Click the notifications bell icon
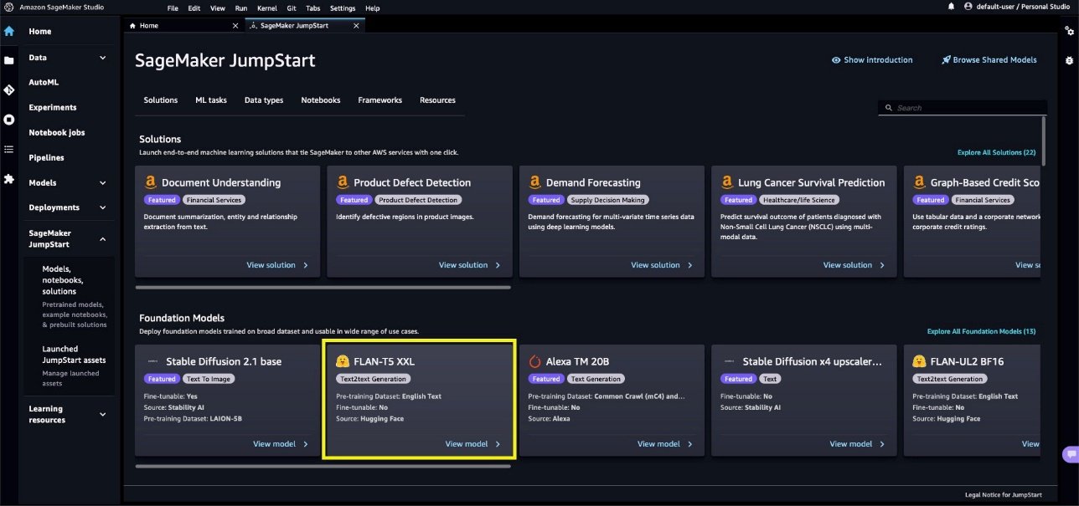Viewport: 1079px width, 506px height. (x=951, y=7)
